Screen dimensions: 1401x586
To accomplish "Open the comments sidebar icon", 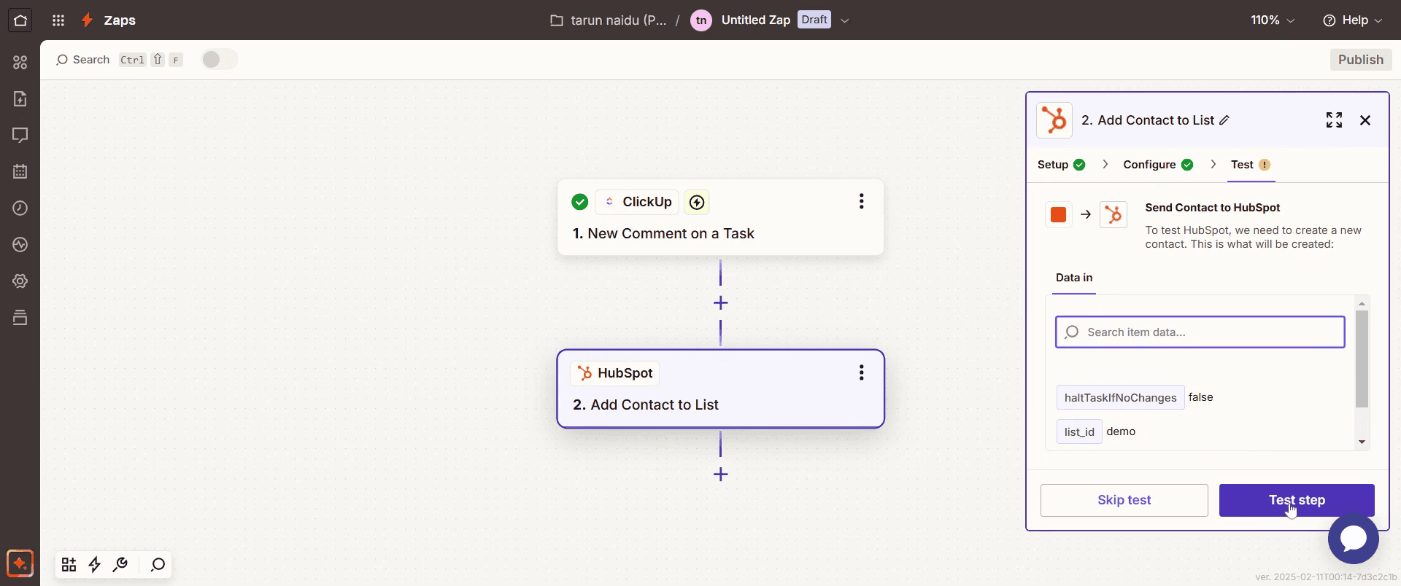I will 20,135.
